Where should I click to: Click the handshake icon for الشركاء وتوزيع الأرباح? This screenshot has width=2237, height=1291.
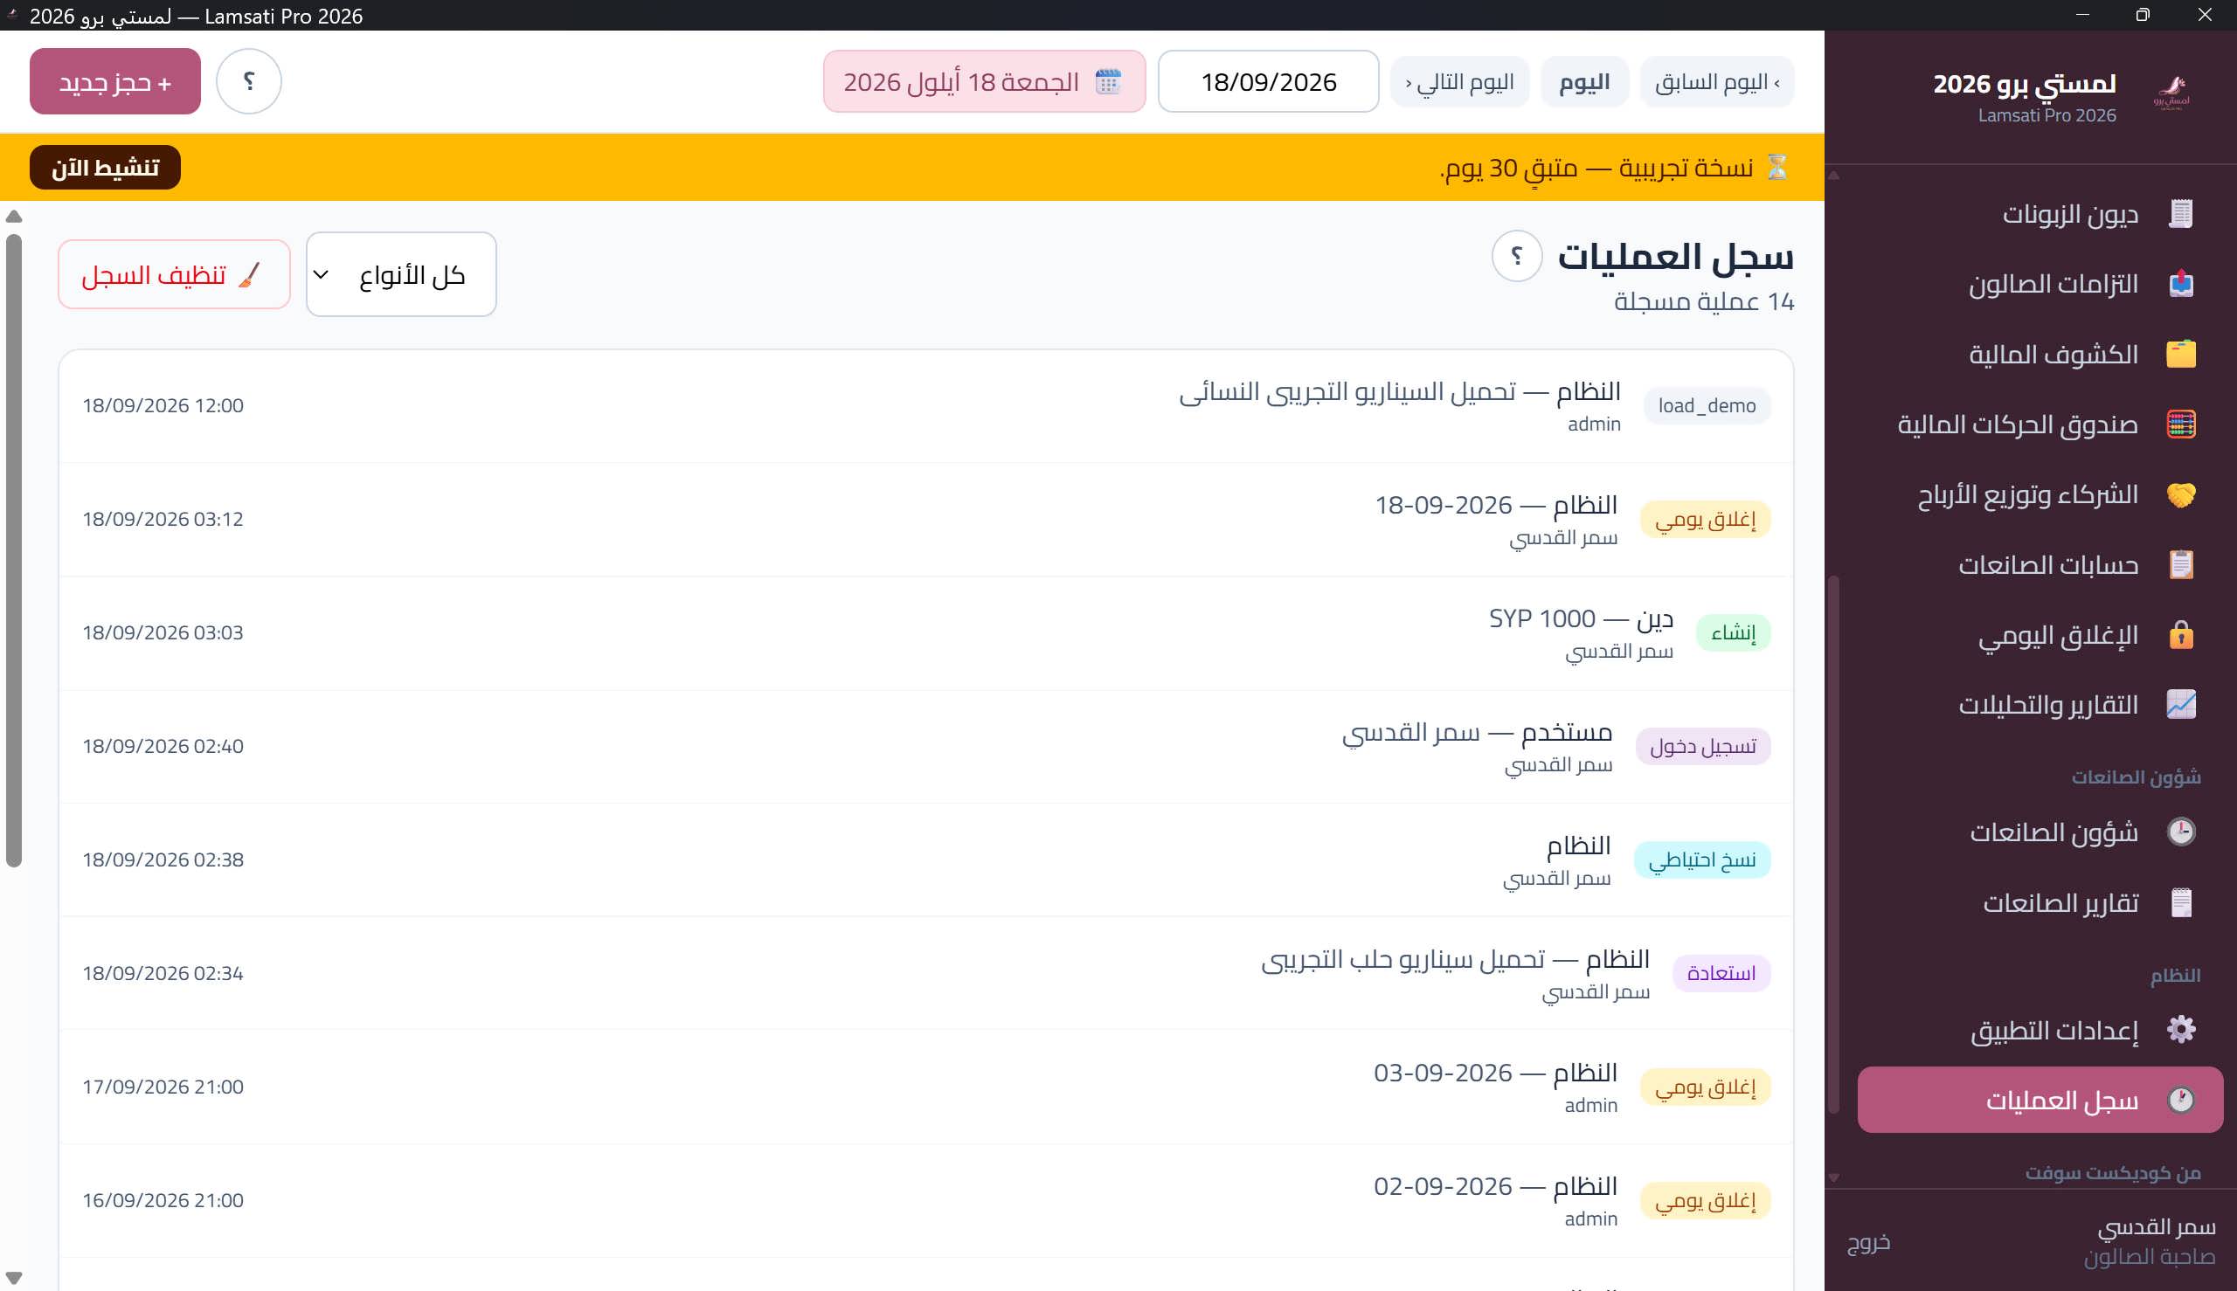2181,494
